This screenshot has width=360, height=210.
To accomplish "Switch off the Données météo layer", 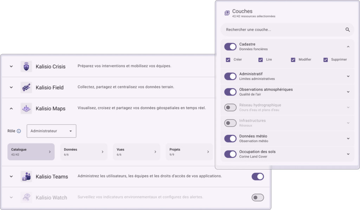I will (x=230, y=139).
